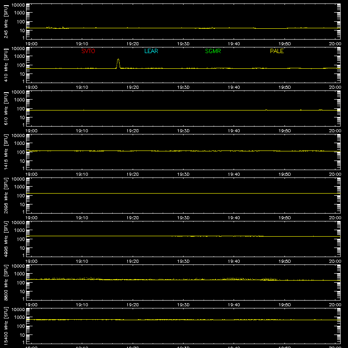The width and height of the screenshot is (348, 348).
Task: Click the flat flux trace in the 2695 MHz plot
Action: [183, 193]
